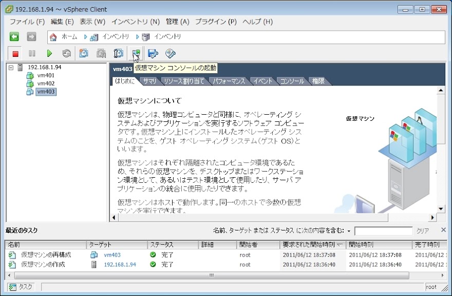
Task: Click the green back navigation arrow
Action: click(14, 37)
